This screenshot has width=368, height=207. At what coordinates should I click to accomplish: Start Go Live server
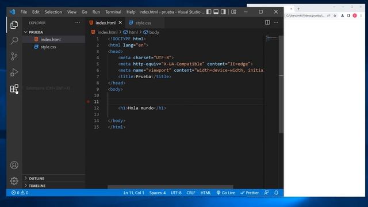(225, 193)
